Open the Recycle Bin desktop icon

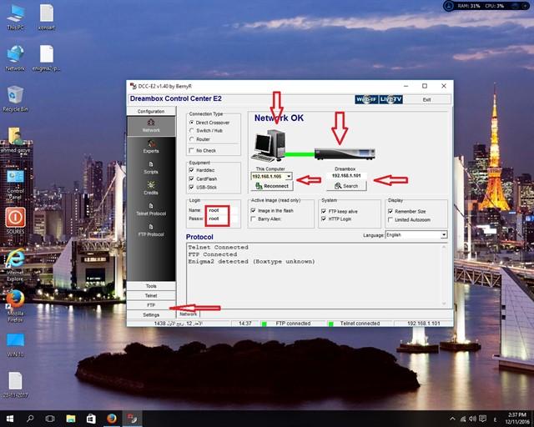pyautogui.click(x=15, y=98)
